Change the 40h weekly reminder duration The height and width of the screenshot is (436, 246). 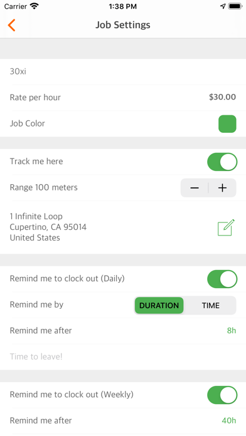point(228,420)
